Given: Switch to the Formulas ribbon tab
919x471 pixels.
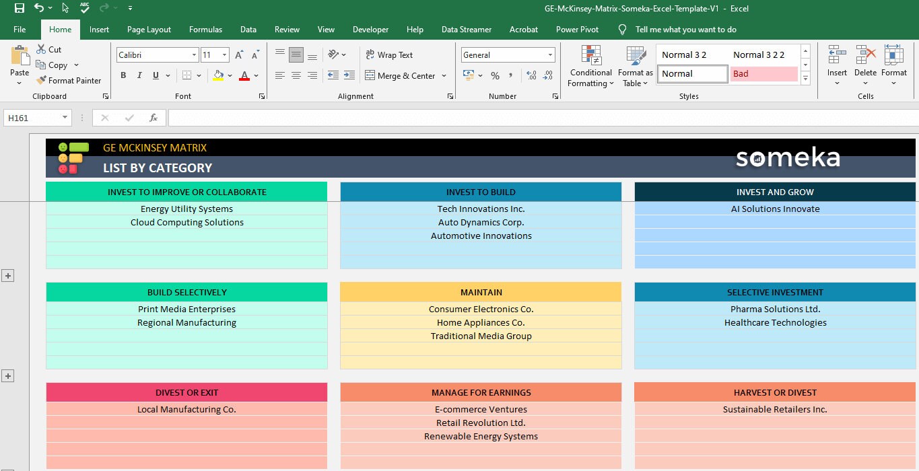Looking at the screenshot, I should click(x=205, y=29).
